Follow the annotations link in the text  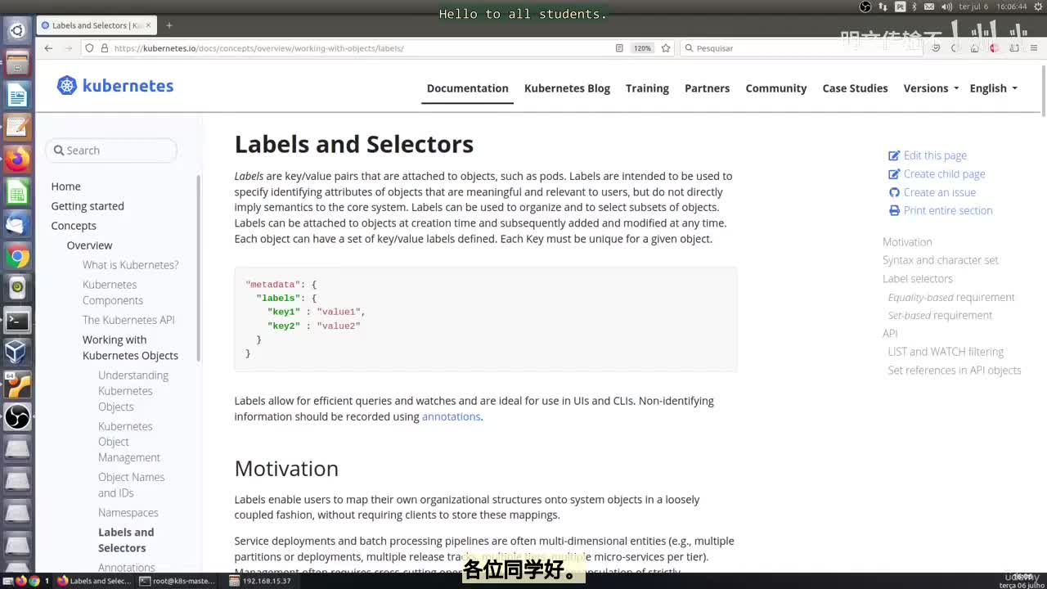tap(451, 416)
